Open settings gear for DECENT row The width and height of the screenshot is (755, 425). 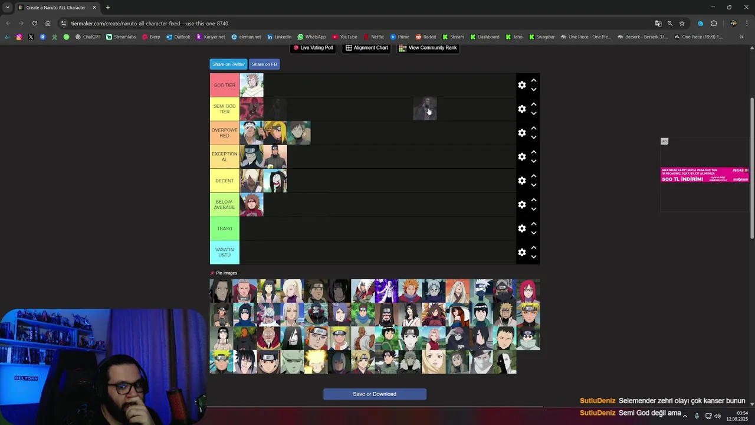pos(522,181)
